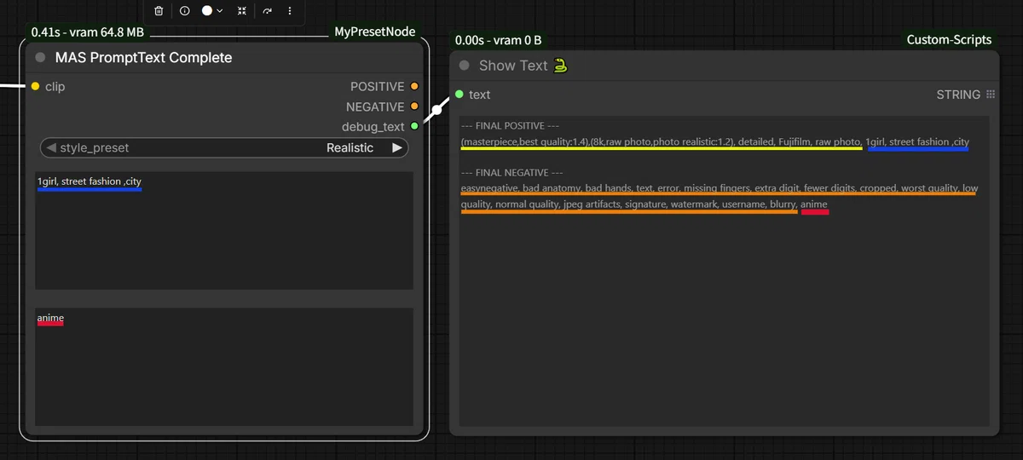Click the FINAL POSITIVE heading text
This screenshot has width=1023, height=460.
511,126
